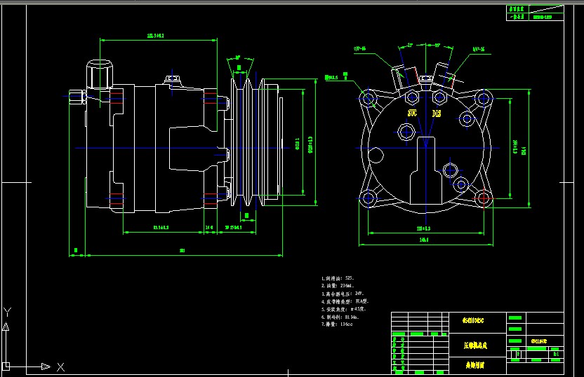
Task: Pick the pulley groove angle dimension
Action: tap(238, 57)
